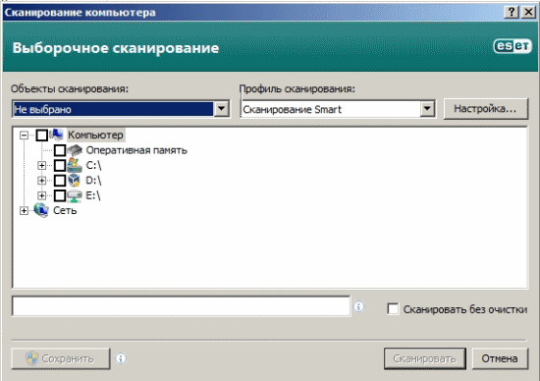
Task: Tick the checkbox for drive E:\
Action: 60,195
